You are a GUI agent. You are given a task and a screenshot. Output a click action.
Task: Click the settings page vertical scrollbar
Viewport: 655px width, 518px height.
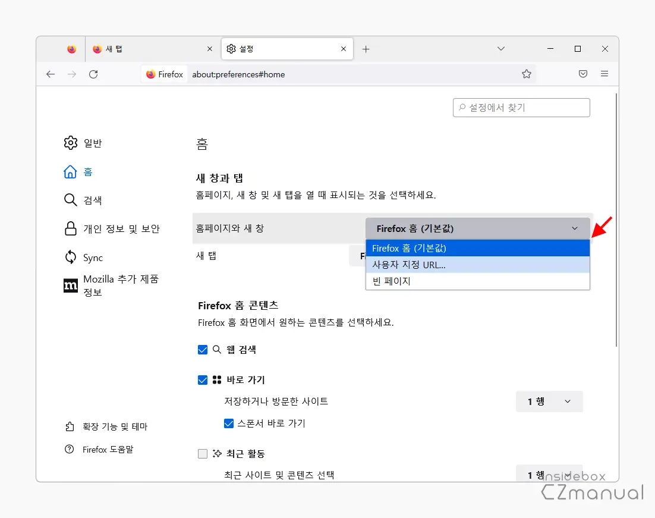tap(616, 220)
